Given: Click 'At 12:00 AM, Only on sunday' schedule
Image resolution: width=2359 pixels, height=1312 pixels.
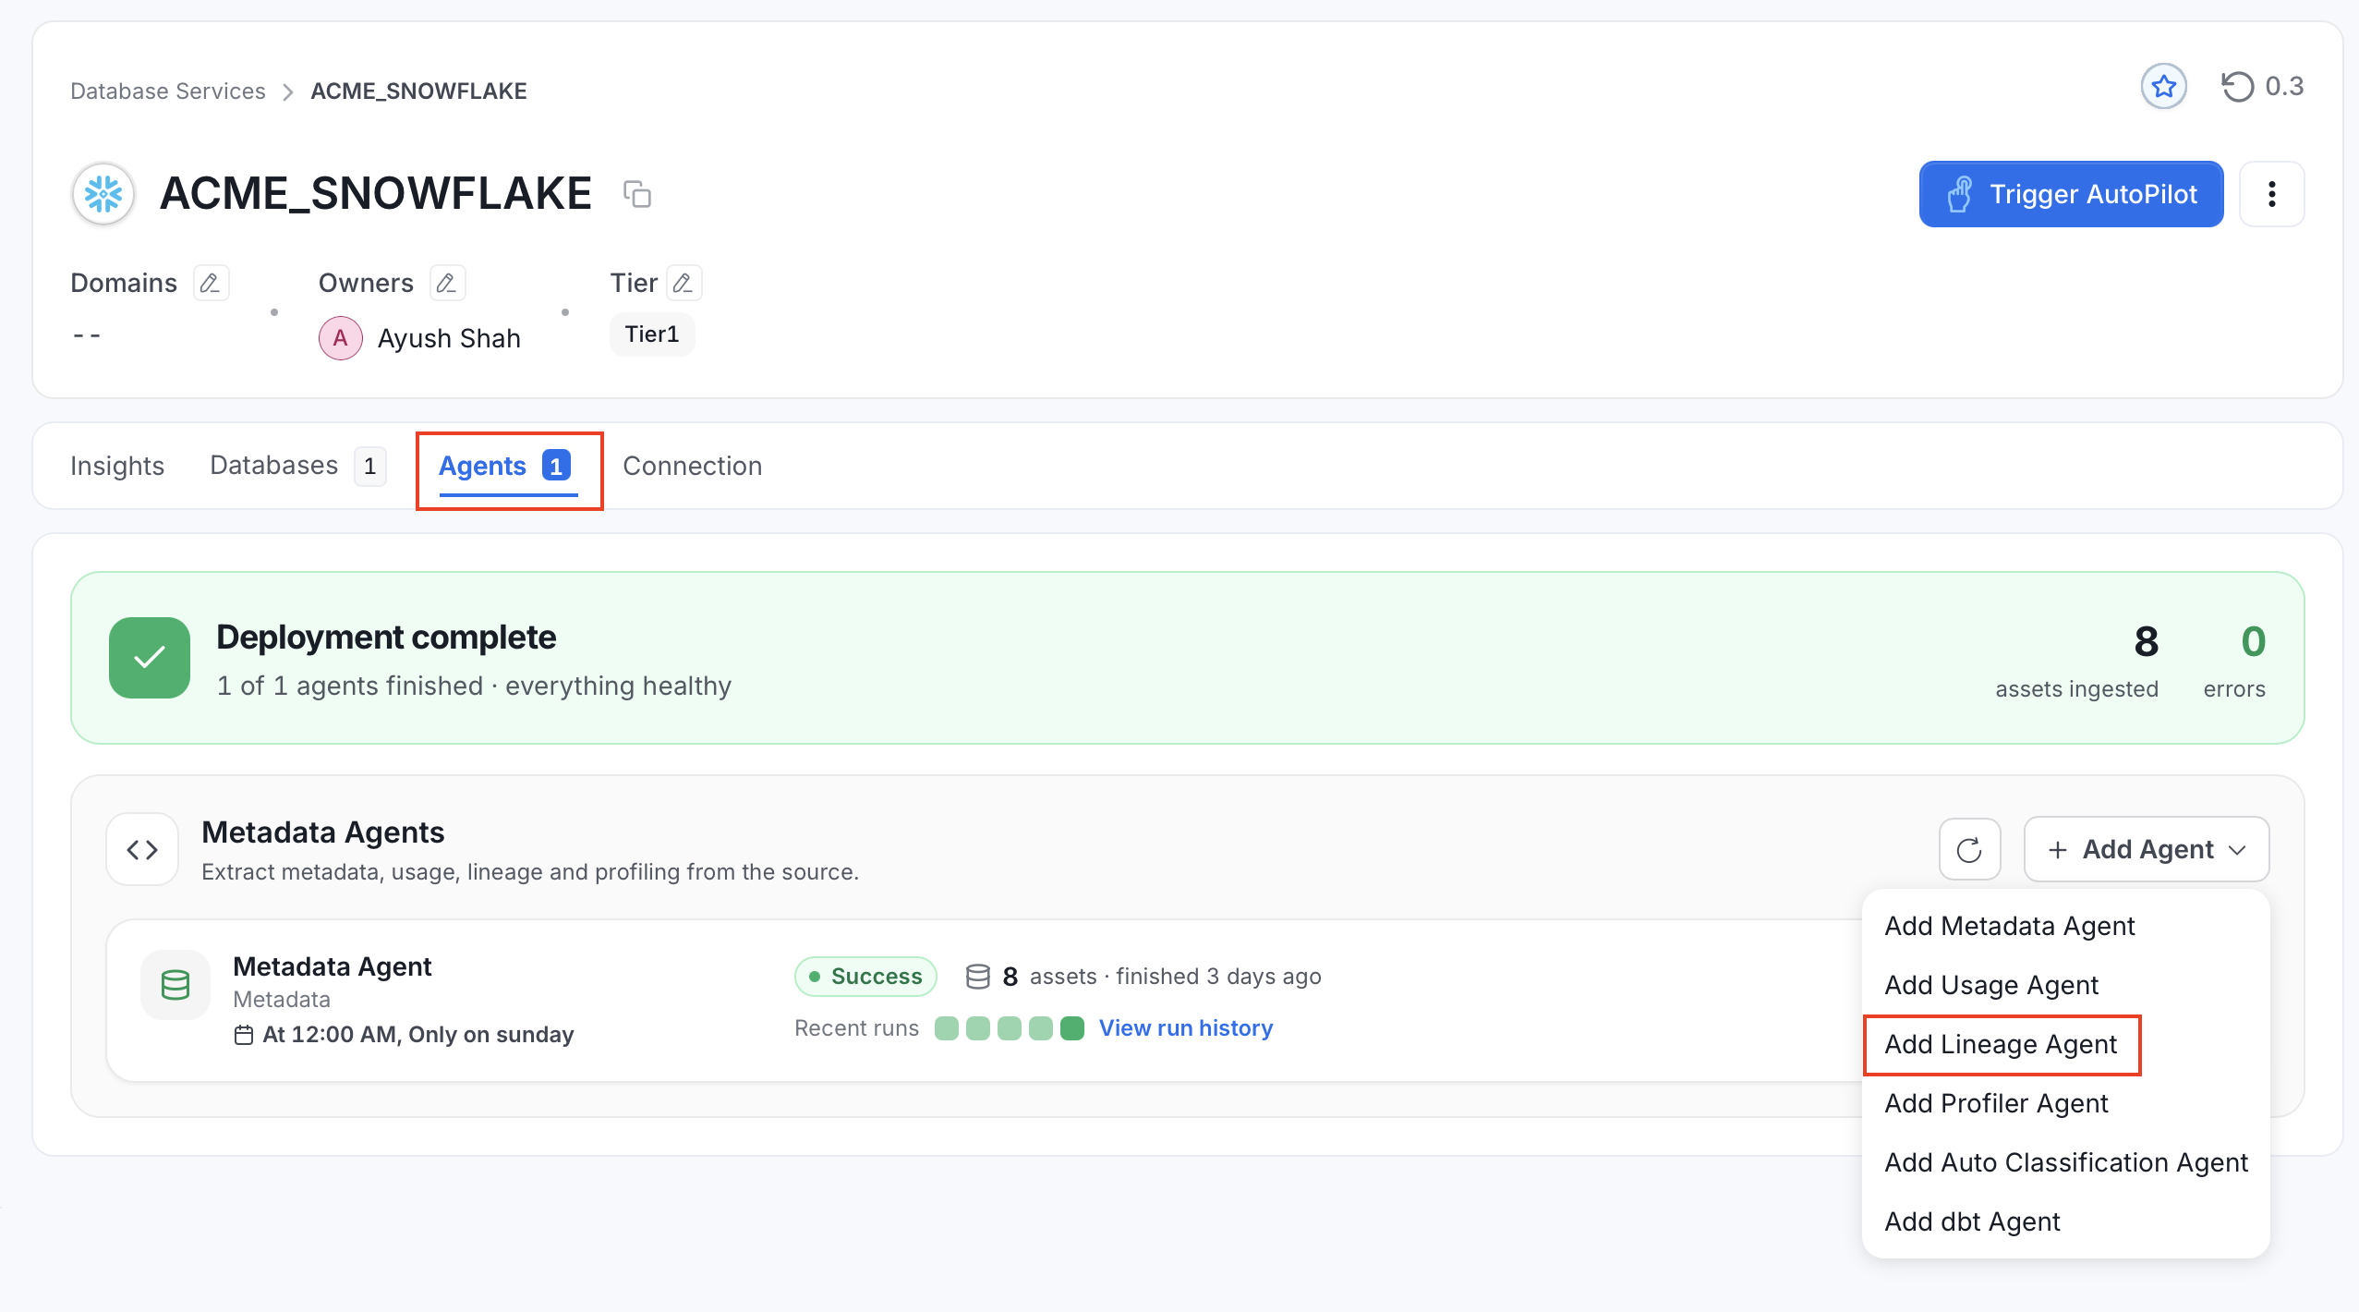Looking at the screenshot, I should [417, 1035].
